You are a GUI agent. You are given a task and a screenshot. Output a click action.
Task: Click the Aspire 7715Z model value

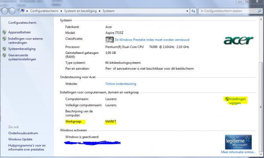114,33
